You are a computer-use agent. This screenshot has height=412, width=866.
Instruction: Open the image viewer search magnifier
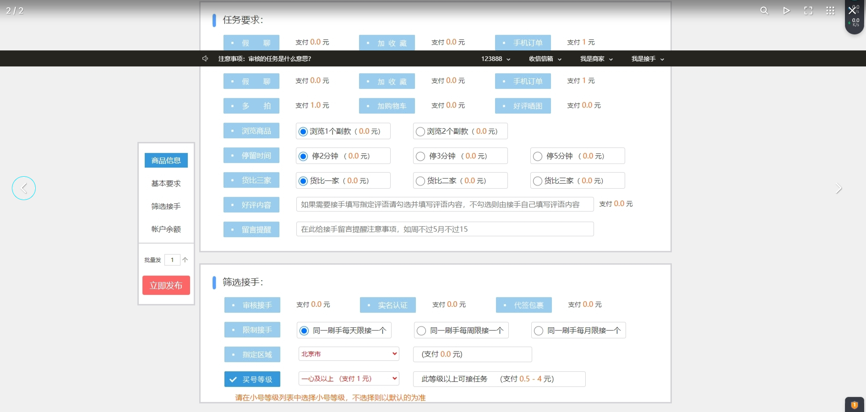764,11
